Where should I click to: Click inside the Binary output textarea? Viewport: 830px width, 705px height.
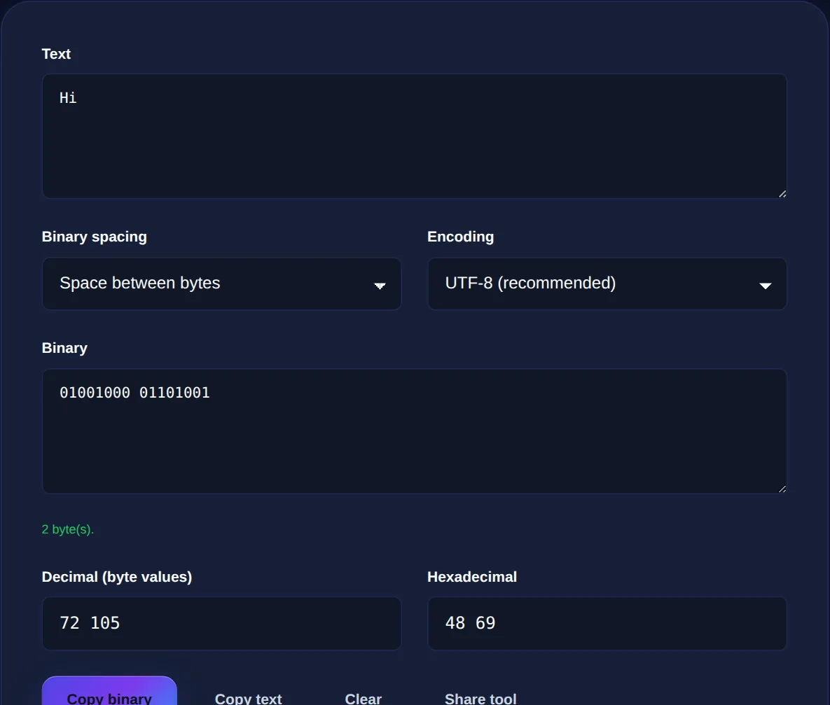coord(415,431)
